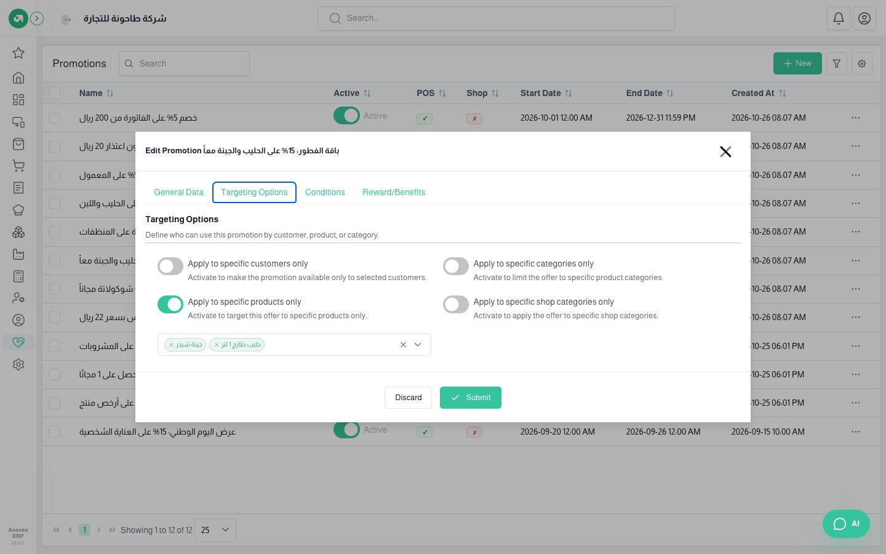Image resolution: width=886 pixels, height=554 pixels.
Task: Switch to the Conditions tab
Action: (x=325, y=192)
